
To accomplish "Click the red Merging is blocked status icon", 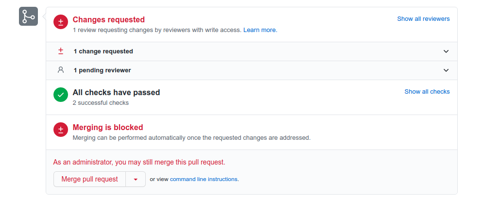I will click(61, 130).
